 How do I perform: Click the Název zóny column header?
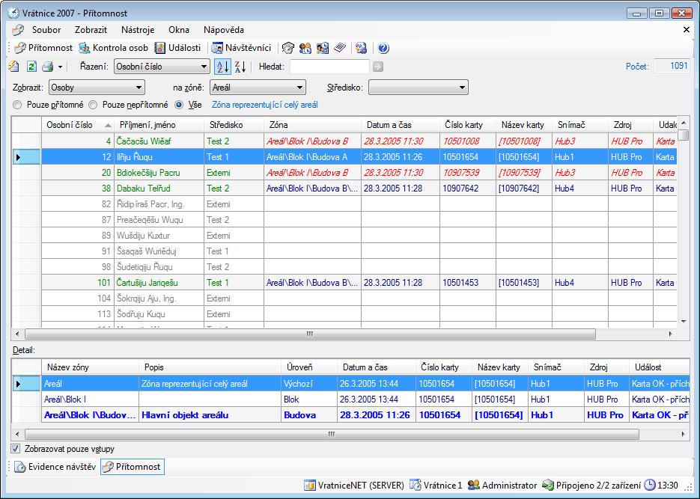90,367
